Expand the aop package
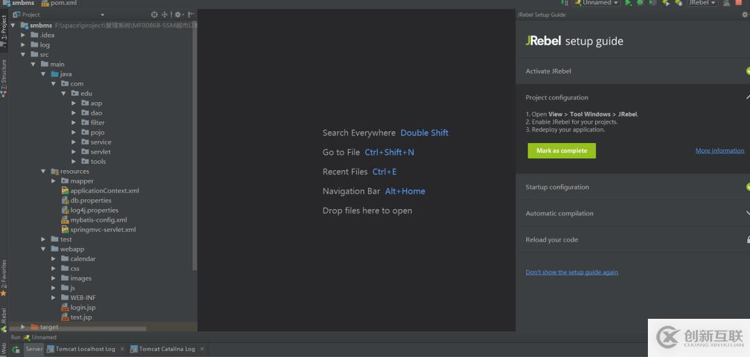The height and width of the screenshot is (357, 750). (74, 103)
